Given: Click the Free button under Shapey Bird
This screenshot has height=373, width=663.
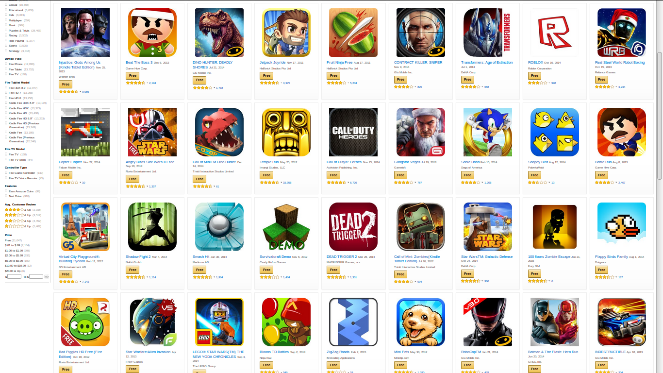Looking at the screenshot, I should [534, 175].
